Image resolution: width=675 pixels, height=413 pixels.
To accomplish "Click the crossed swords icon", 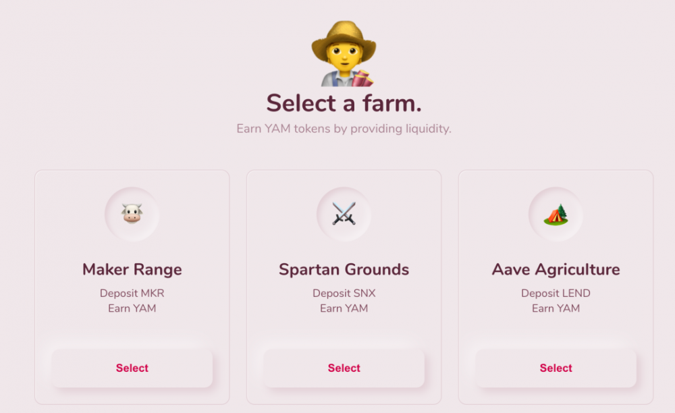I will [x=344, y=215].
